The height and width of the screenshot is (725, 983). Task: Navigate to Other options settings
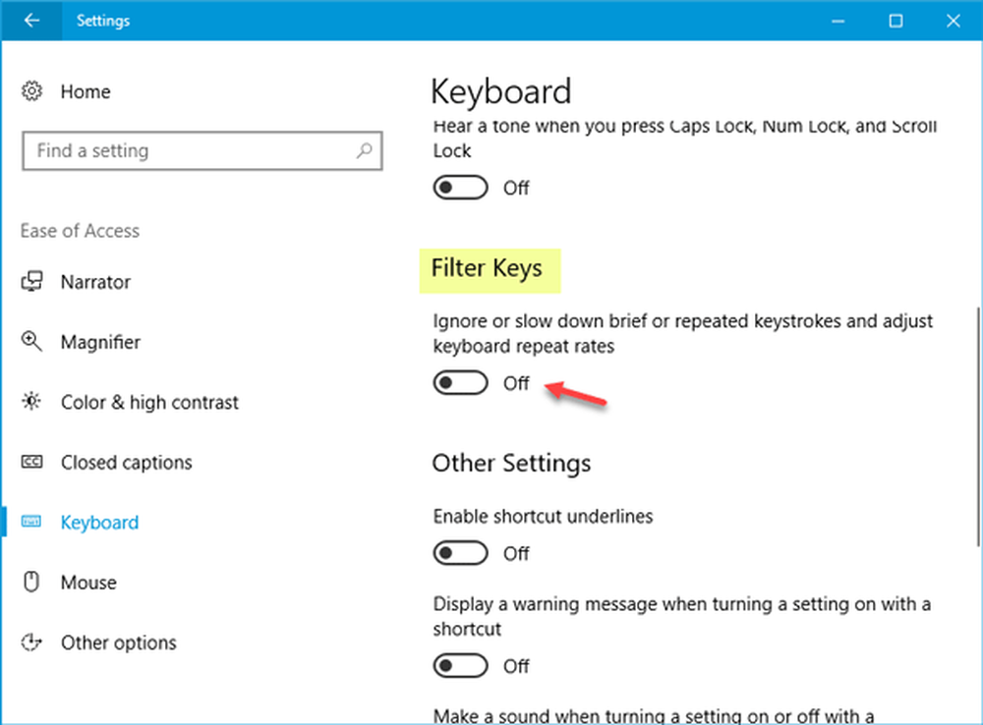click(x=118, y=641)
